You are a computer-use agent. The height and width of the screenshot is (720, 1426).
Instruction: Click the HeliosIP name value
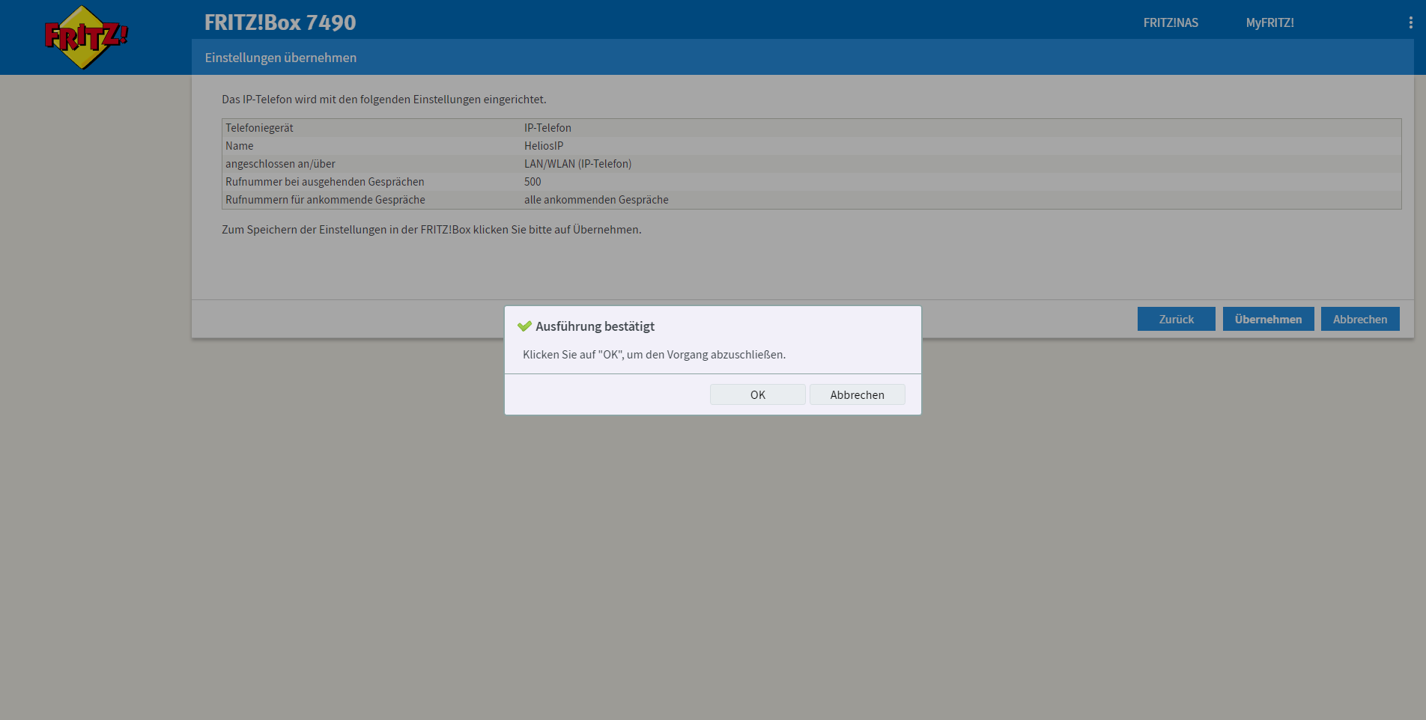click(x=544, y=146)
